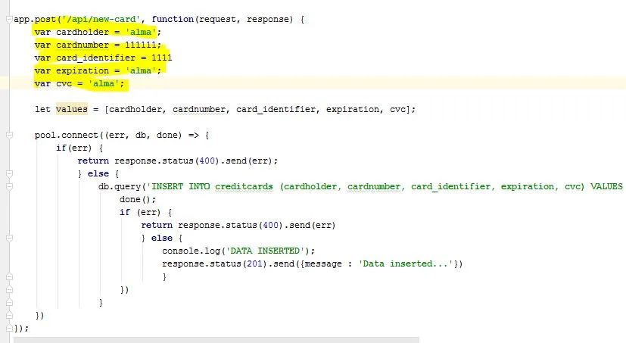This screenshot has width=626, height=343.
Task: Click the 'DATA INSERTED' string literal
Action: [265, 251]
